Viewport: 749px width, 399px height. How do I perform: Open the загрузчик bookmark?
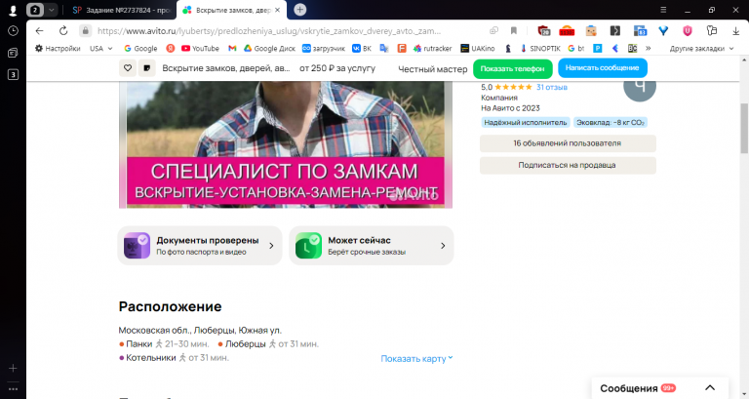click(x=324, y=48)
